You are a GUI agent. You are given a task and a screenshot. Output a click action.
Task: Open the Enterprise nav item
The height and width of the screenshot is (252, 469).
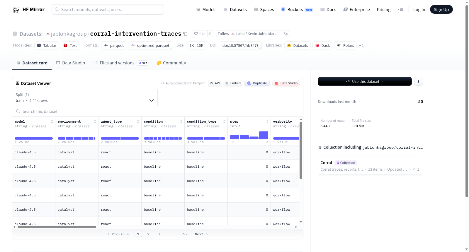pos(357,10)
